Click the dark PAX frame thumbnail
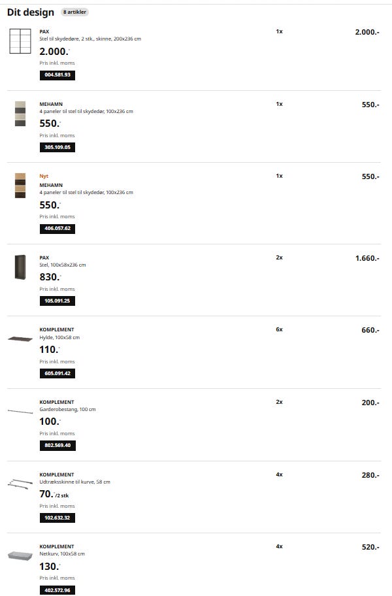Screen dimensions: 392x596 pos(20,268)
